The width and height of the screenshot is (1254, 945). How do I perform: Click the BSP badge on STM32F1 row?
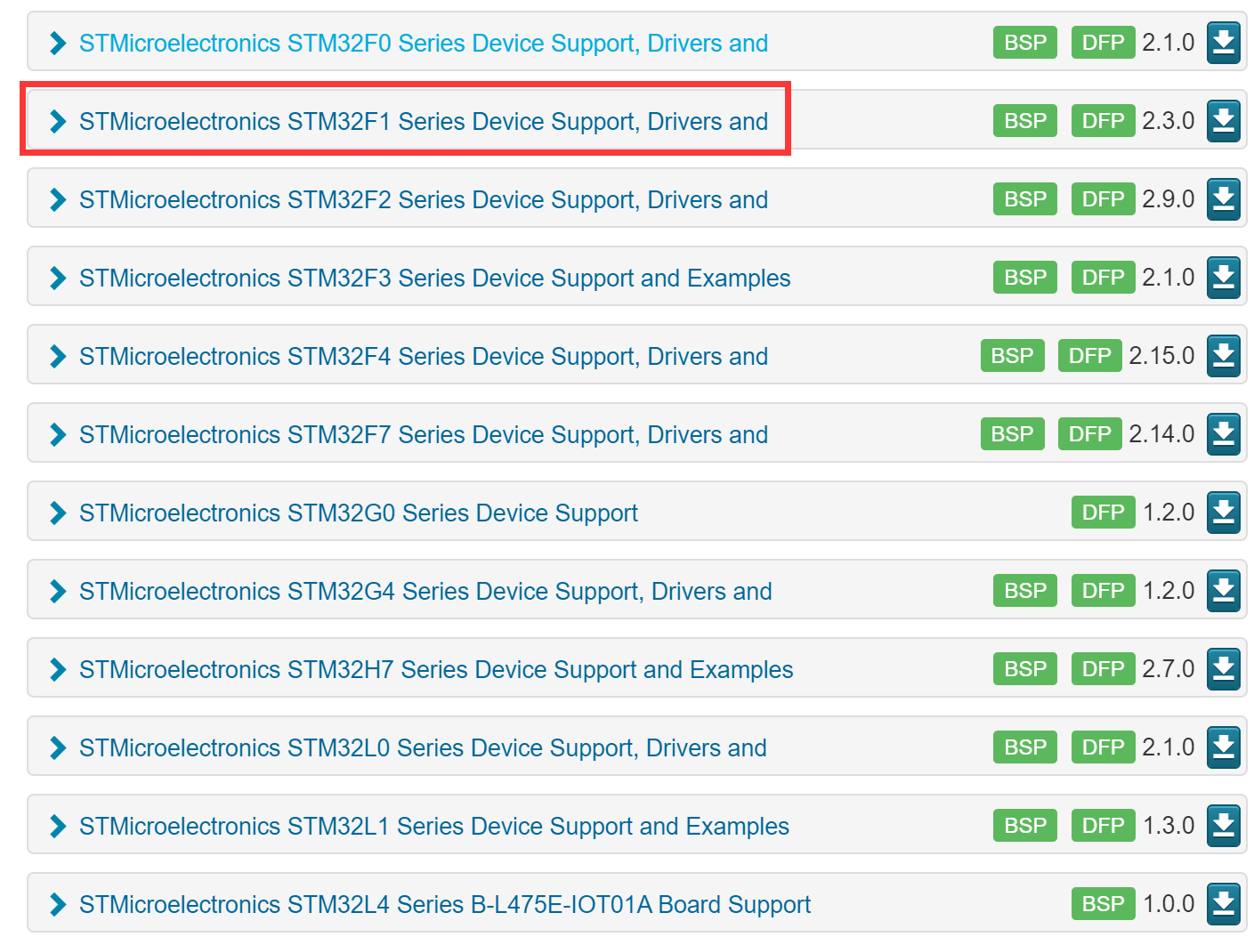1025,121
